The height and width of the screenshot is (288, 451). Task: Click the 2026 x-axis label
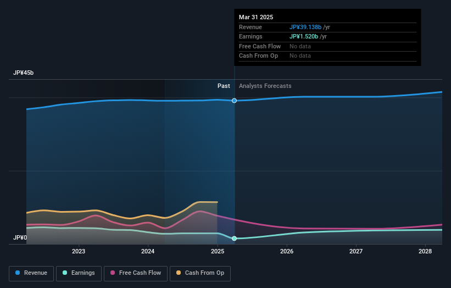coord(287,251)
